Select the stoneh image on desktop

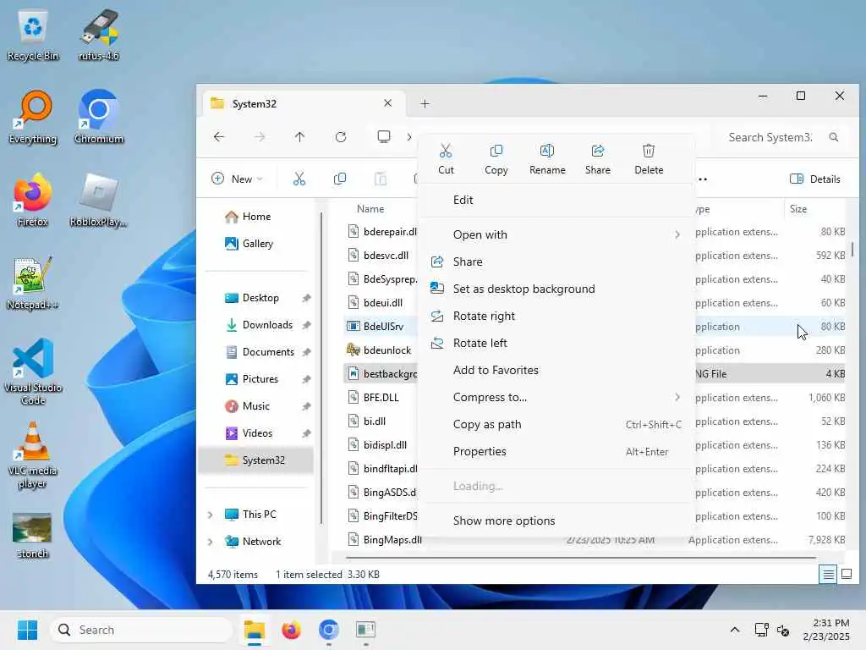33,536
